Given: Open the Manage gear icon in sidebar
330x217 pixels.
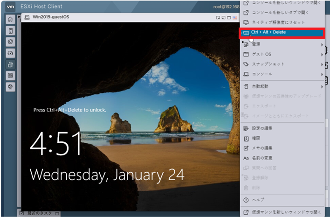Looking at the screenshot, I should coord(10,42).
